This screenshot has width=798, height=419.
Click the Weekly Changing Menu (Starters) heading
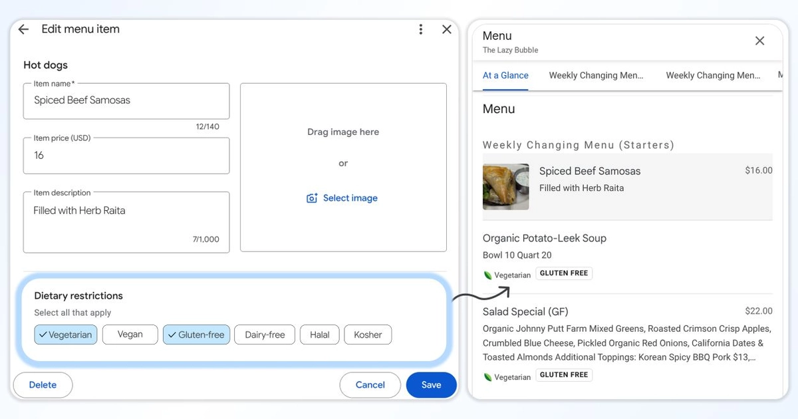(x=579, y=145)
